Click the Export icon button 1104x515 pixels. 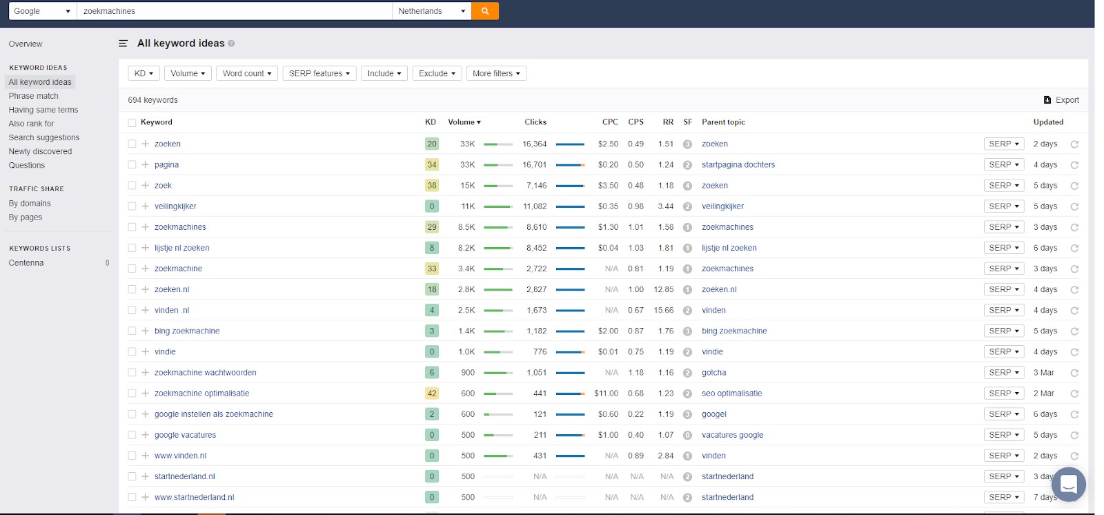1047,100
